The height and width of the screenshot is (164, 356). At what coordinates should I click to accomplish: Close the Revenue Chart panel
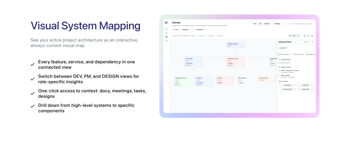313,42
